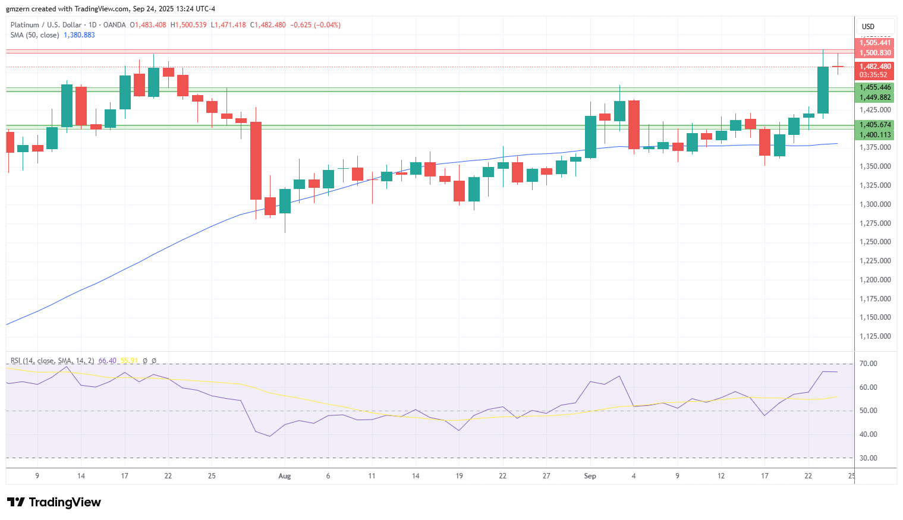
Task: Click the RSI (14, close, SMA, 14, 2) legend
Action: pos(52,361)
